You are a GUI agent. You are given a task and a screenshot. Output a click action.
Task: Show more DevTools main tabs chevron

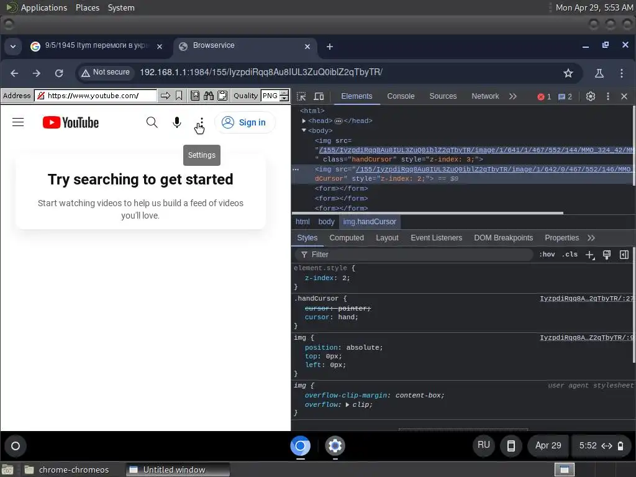click(x=513, y=96)
